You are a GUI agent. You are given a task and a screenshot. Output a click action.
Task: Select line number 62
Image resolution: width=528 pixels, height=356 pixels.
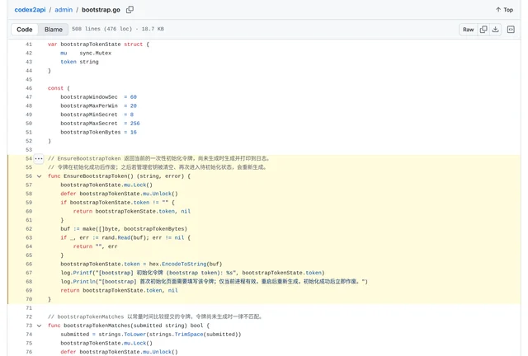(x=29, y=229)
